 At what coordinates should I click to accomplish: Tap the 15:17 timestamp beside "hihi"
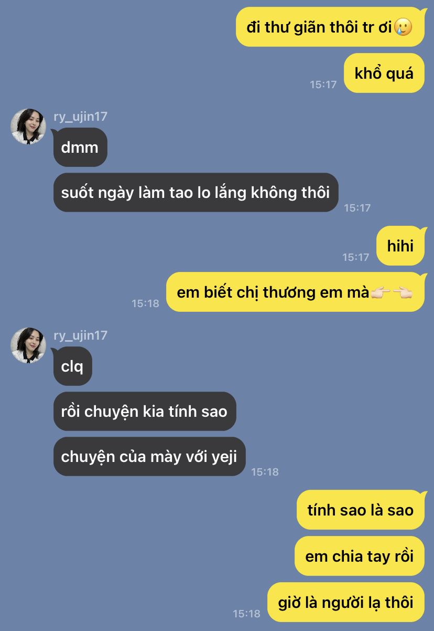pyautogui.click(x=356, y=257)
